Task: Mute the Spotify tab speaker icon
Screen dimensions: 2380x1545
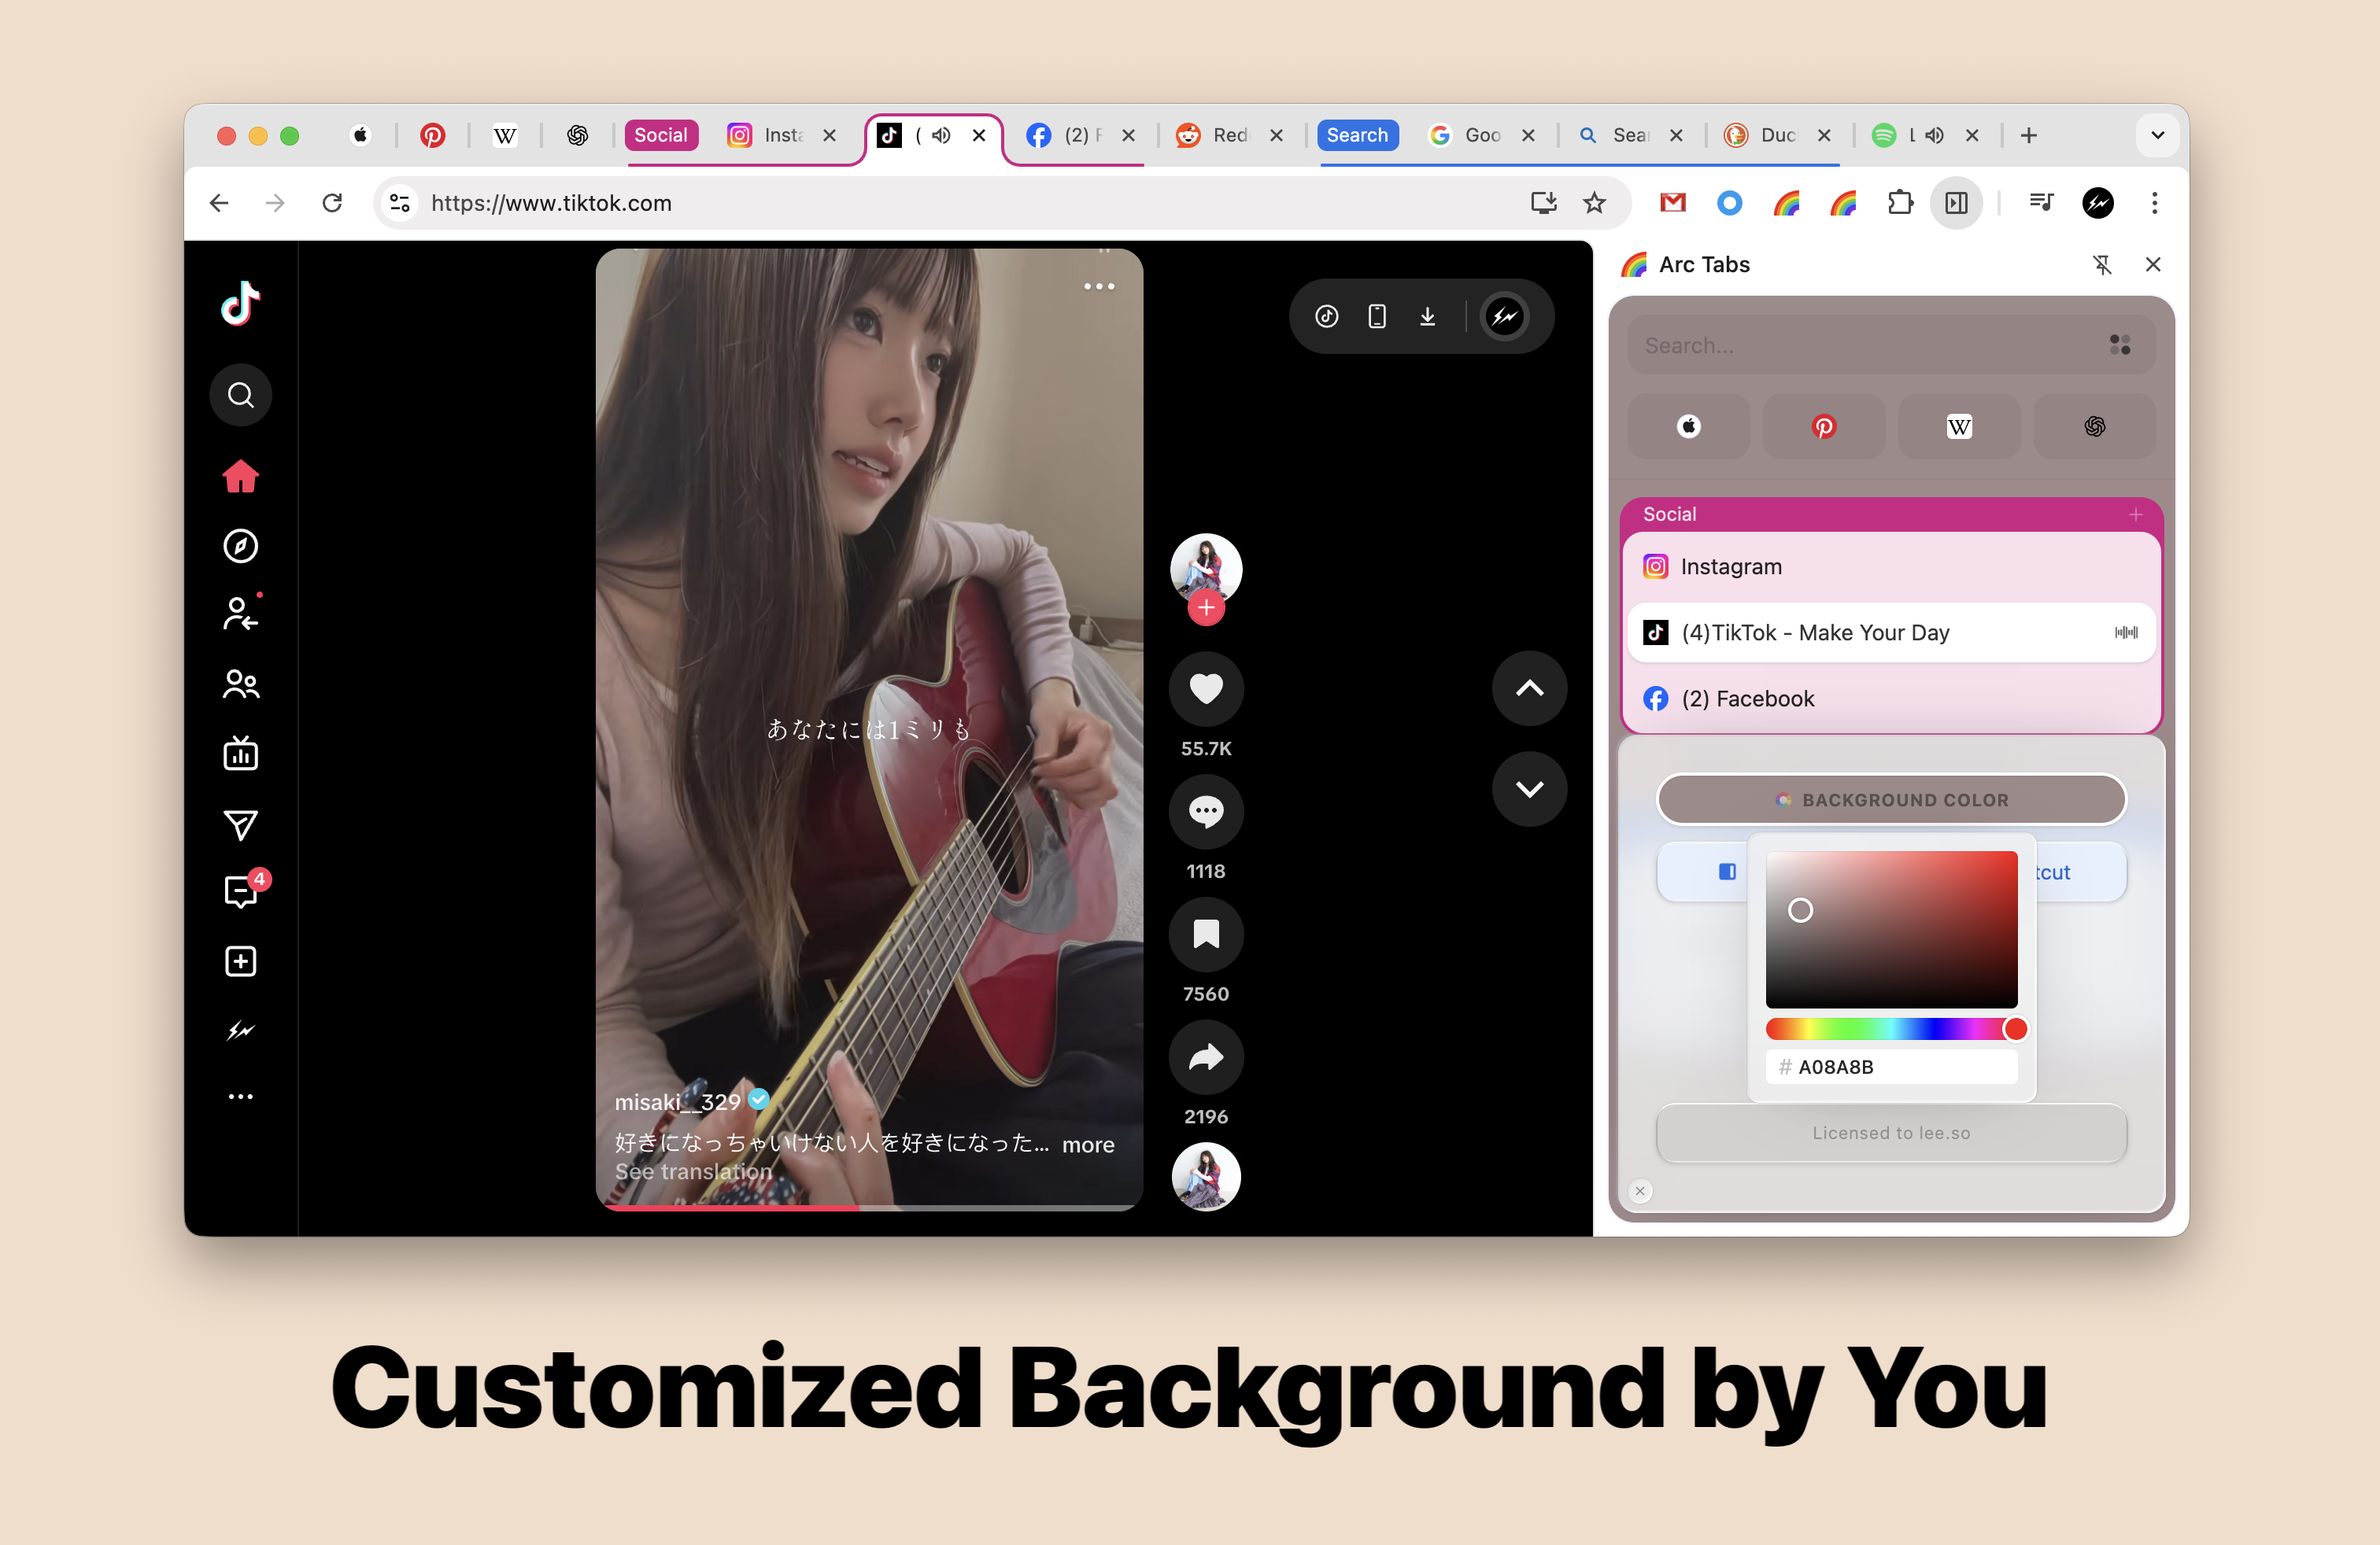Action: (x=1934, y=135)
